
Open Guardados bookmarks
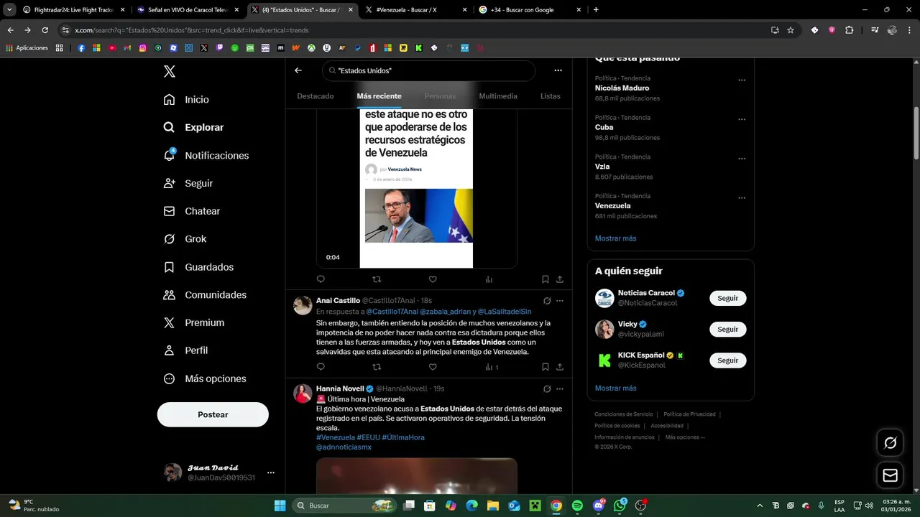coord(198,267)
